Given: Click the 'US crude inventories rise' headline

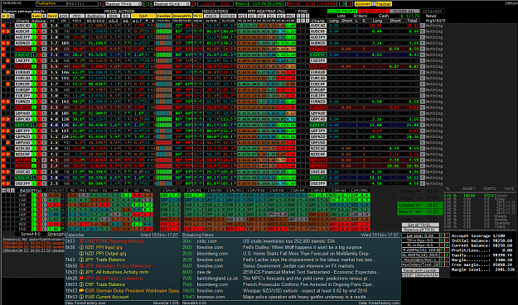Looking at the screenshot, I should coord(289,241).
